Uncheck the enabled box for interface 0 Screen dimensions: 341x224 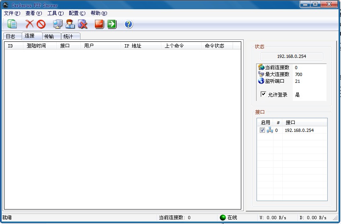pos(262,130)
